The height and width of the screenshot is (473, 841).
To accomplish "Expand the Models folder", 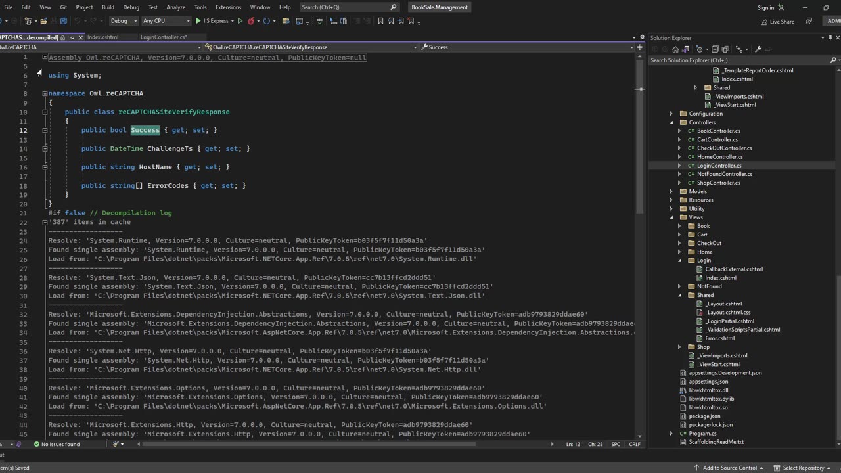I will point(671,191).
